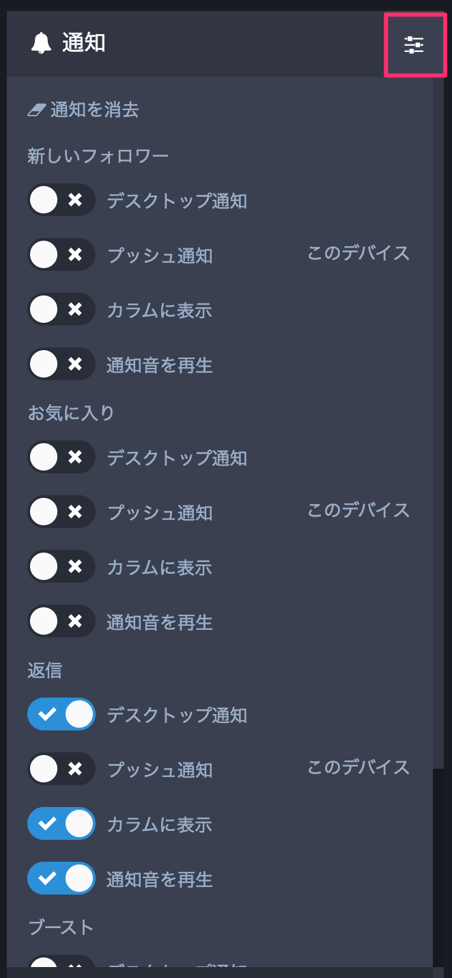Toggle カラムに表示 for 新しいフォロワー
The width and height of the screenshot is (452, 978).
[61, 309]
